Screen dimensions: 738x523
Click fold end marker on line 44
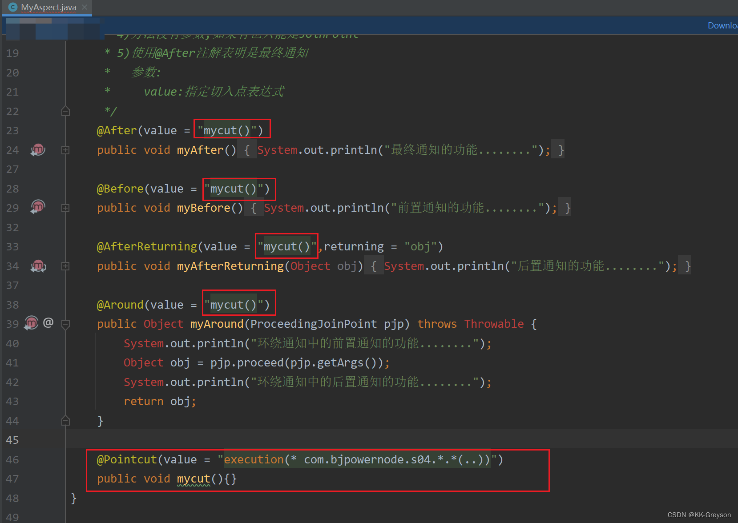pyautogui.click(x=65, y=421)
